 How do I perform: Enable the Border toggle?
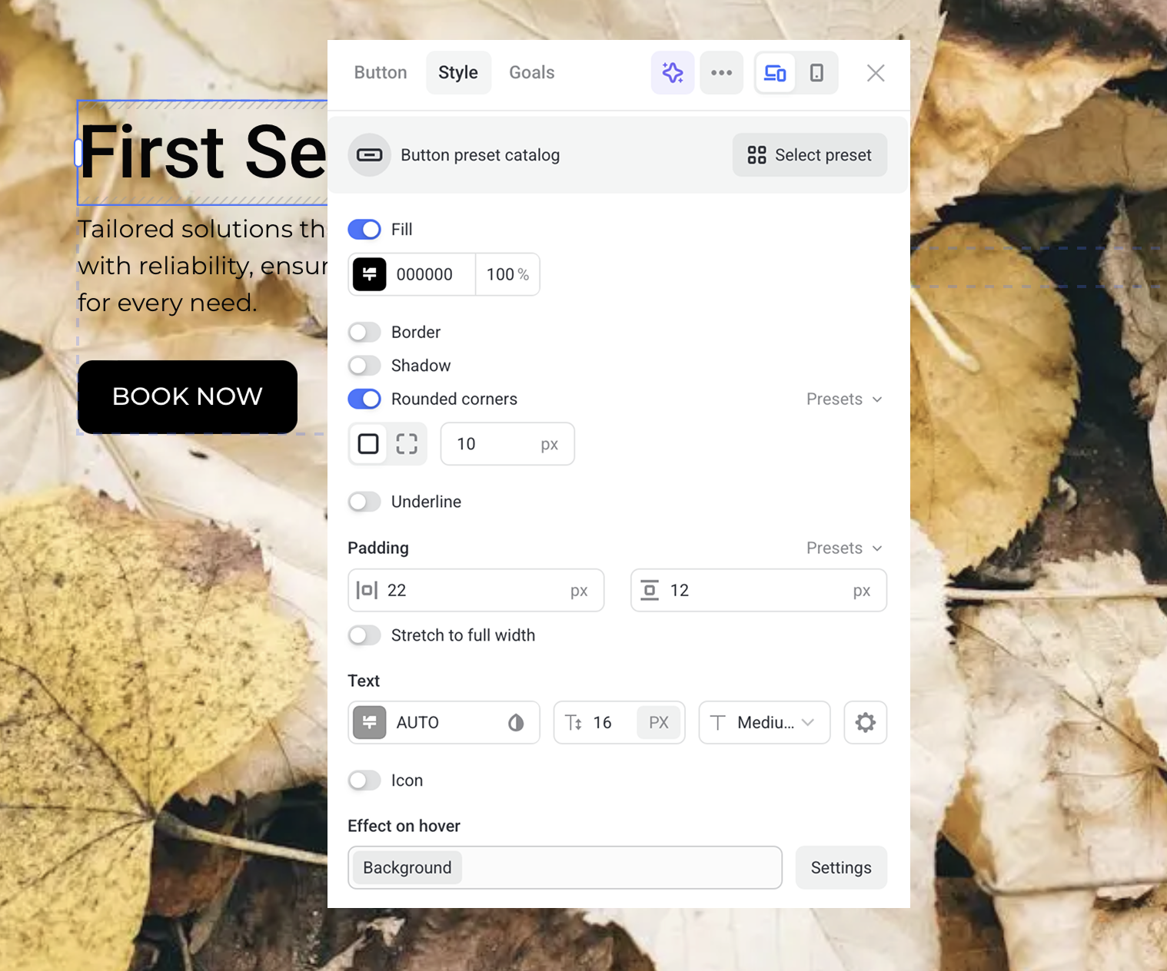point(364,333)
